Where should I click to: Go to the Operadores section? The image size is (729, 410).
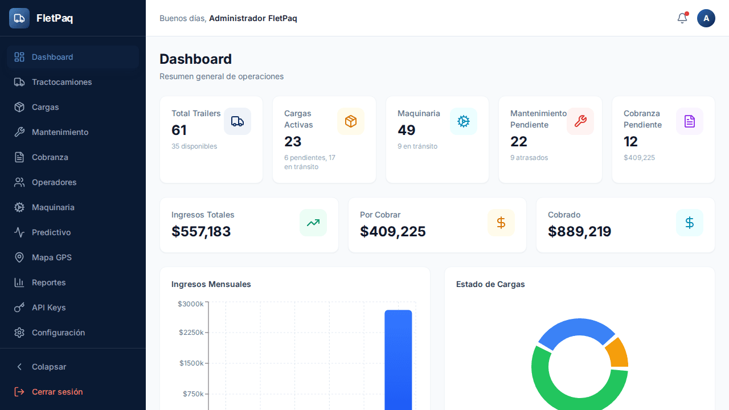point(73,182)
